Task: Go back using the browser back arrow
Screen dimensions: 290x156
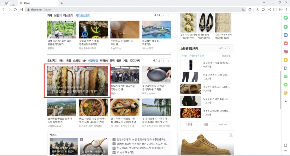Action: (3, 10)
